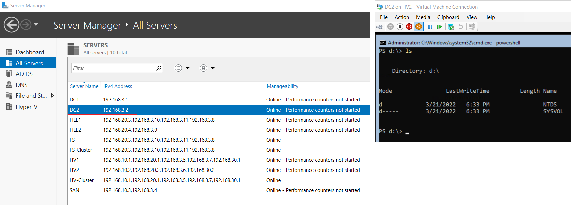Image resolution: width=571 pixels, height=205 pixels.
Task: Open the File menu in VM Connection
Action: pyautogui.click(x=384, y=17)
